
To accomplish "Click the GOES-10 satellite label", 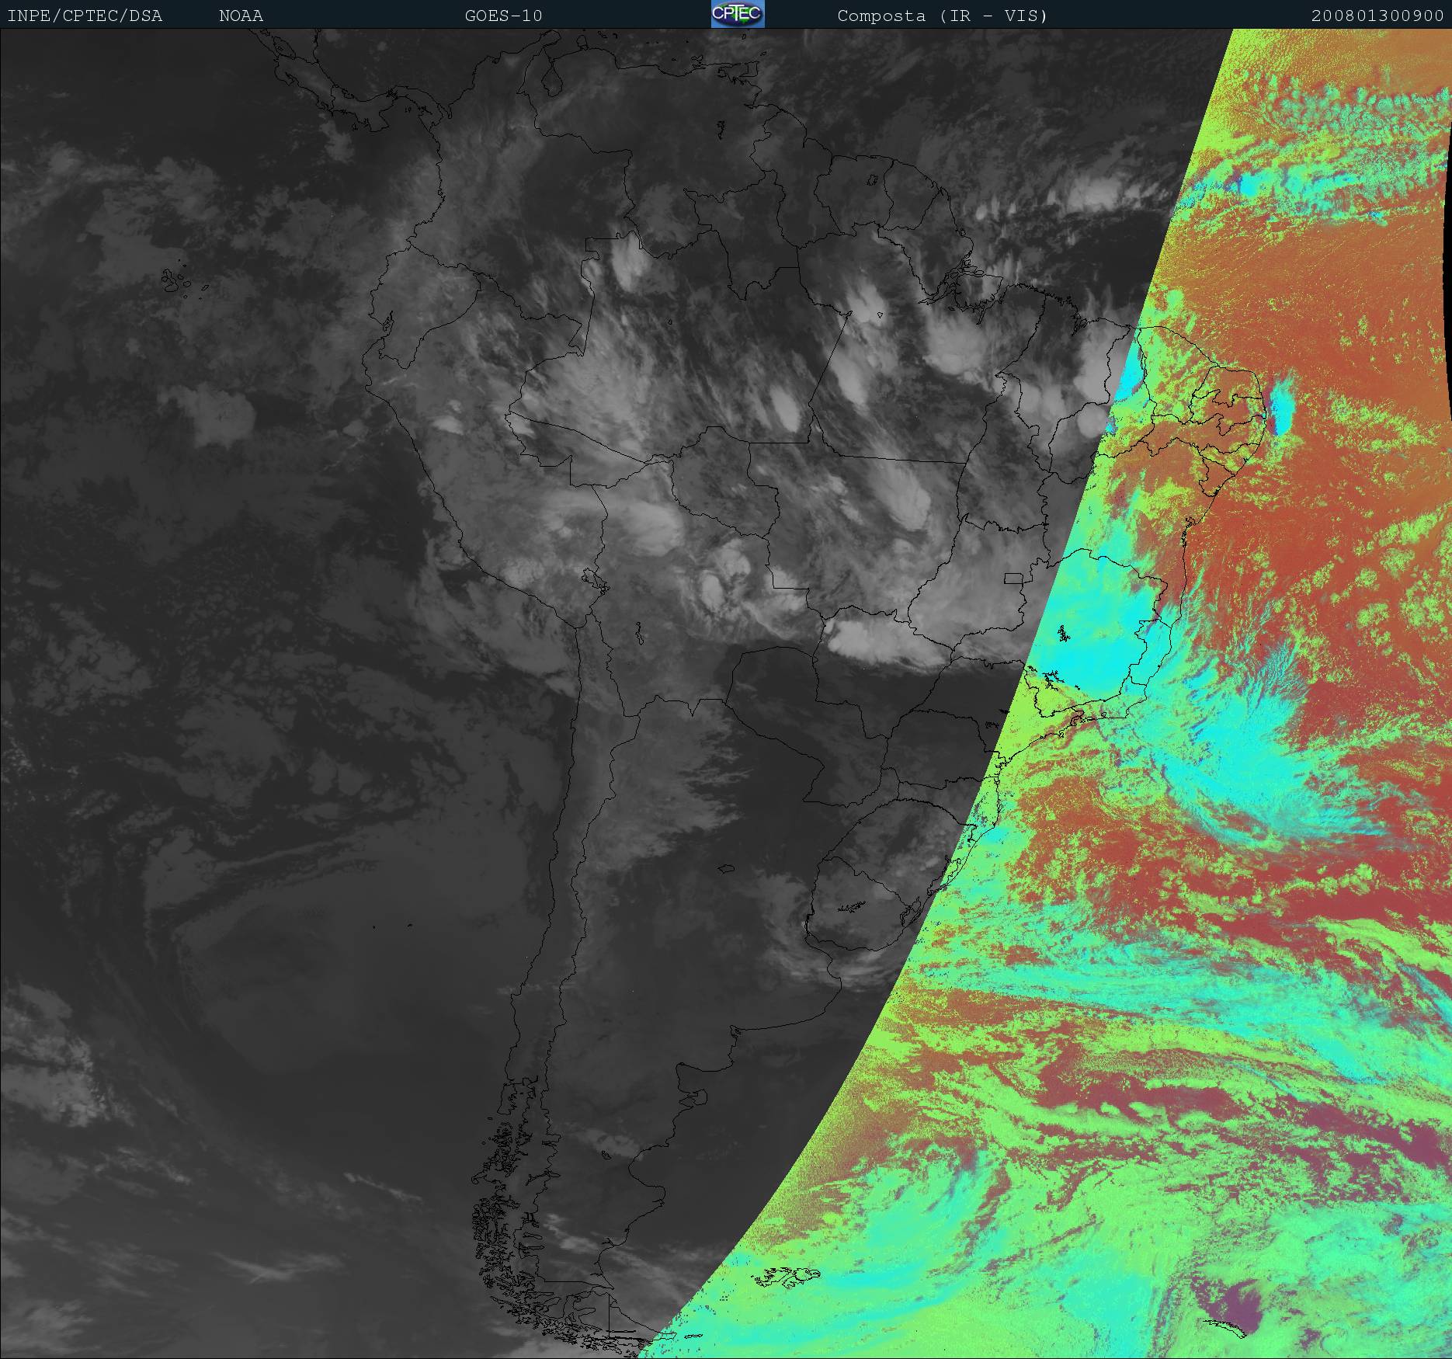I will [503, 16].
